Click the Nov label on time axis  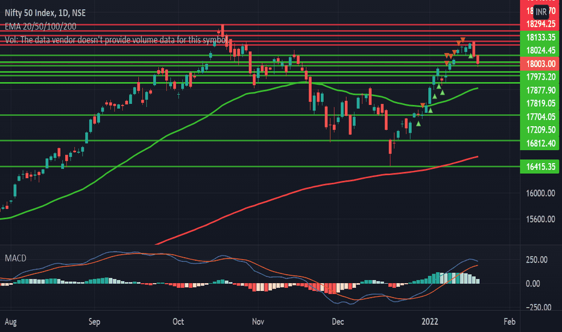[x=258, y=322]
